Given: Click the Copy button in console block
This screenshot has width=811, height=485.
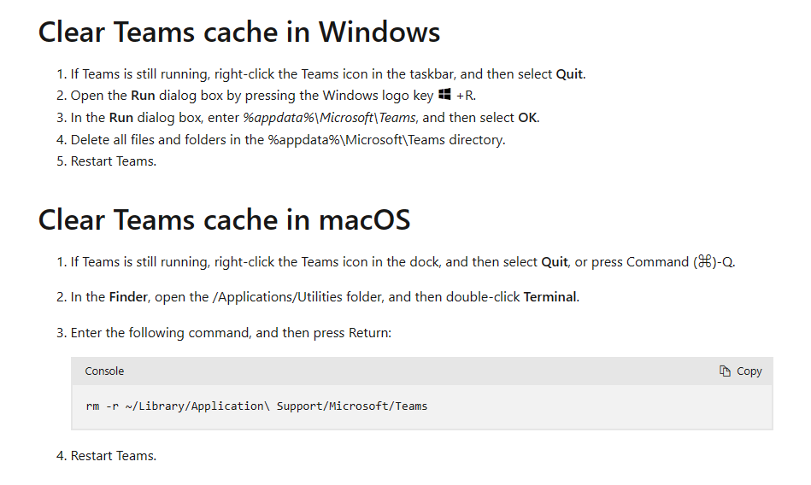Looking at the screenshot, I should pos(741,371).
